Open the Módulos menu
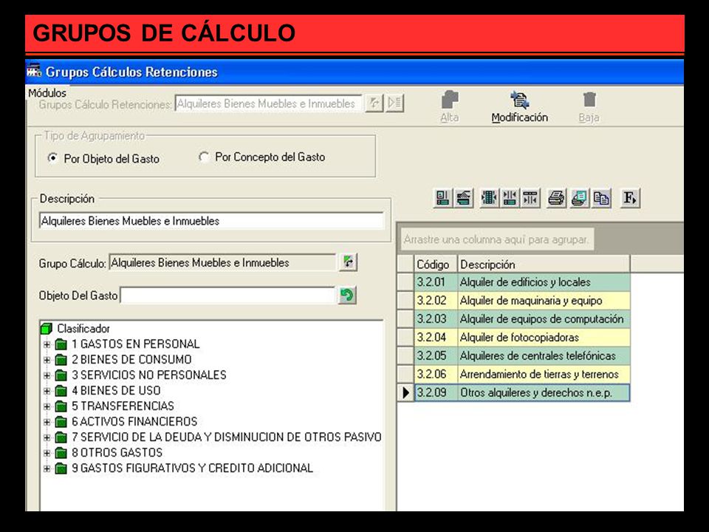 pos(47,93)
